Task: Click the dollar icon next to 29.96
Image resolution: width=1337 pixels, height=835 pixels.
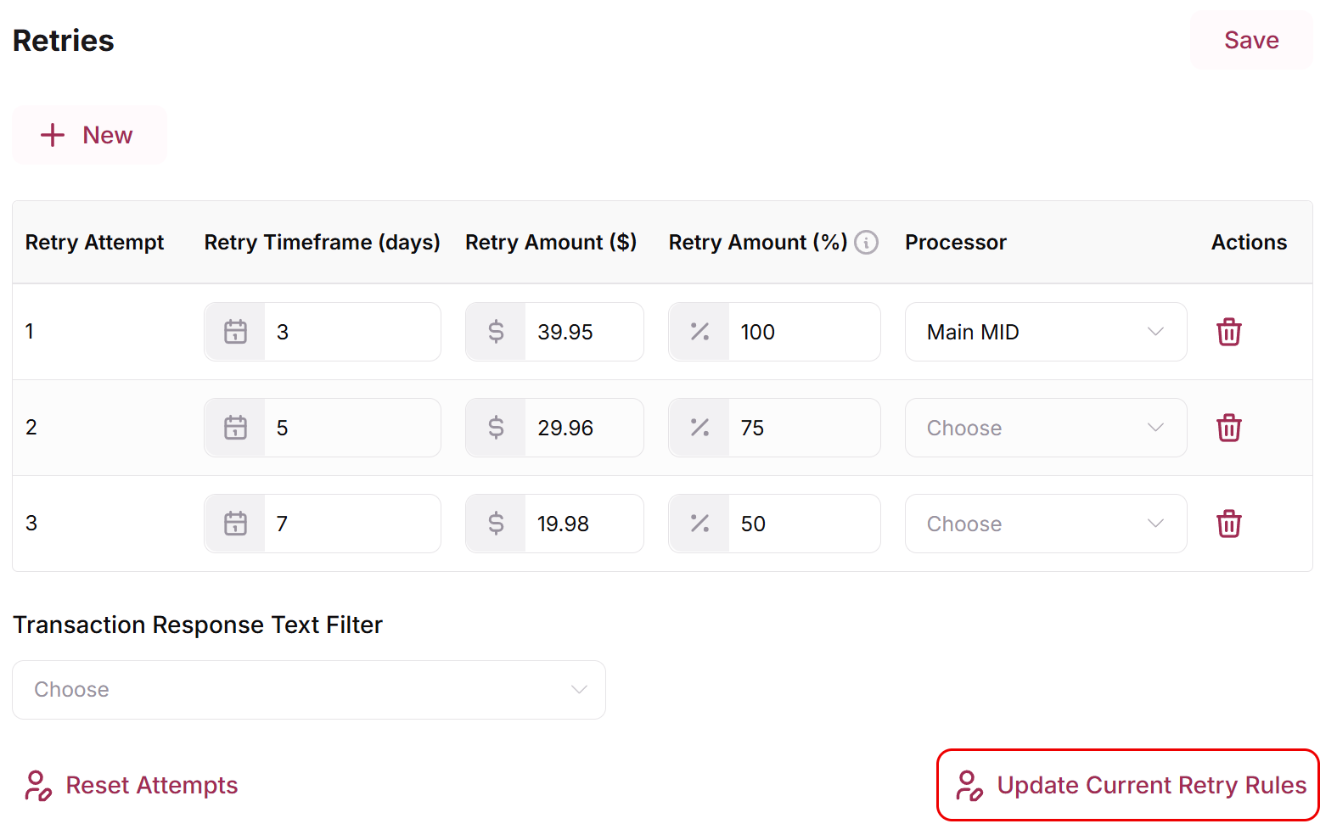Action: pos(496,428)
